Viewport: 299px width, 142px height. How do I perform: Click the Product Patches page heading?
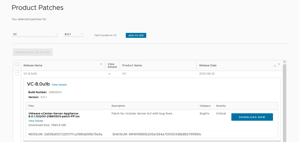tap(38, 8)
